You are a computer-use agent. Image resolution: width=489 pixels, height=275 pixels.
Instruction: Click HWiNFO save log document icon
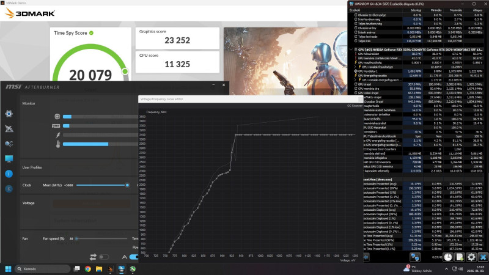(460, 257)
